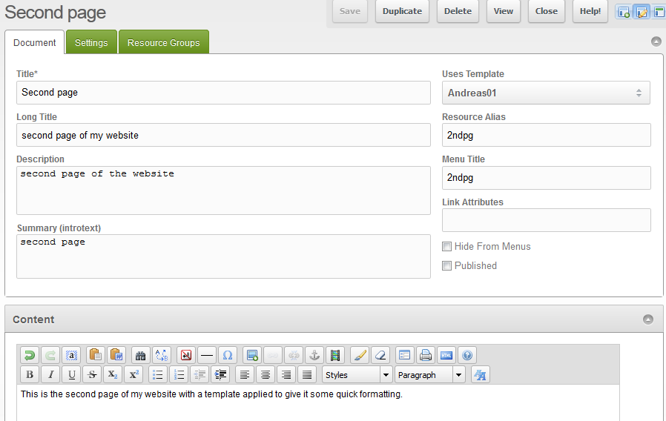Open the Uses Template dropdown
This screenshot has width=666, height=421.
(x=546, y=93)
